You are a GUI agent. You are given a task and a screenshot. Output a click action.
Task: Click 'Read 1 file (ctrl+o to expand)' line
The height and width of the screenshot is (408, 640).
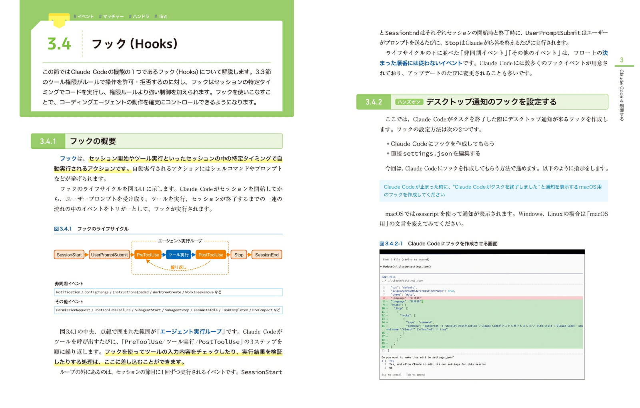406,260
